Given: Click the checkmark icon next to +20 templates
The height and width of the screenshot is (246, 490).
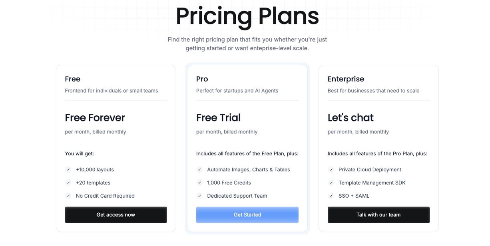Looking at the screenshot, I should click(x=68, y=183).
